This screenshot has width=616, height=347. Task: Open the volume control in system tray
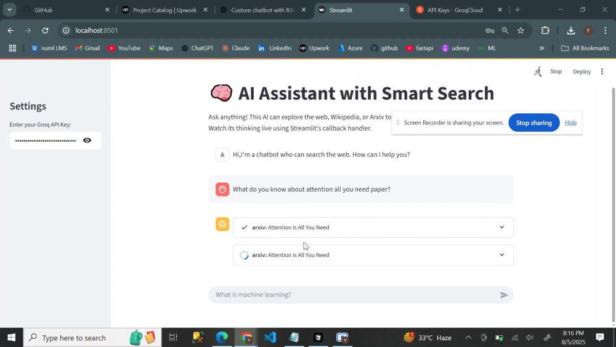click(x=530, y=338)
